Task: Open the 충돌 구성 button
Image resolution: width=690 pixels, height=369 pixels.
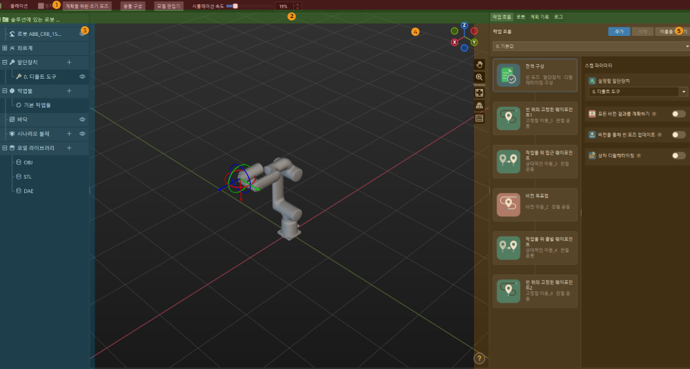Action: tap(132, 6)
